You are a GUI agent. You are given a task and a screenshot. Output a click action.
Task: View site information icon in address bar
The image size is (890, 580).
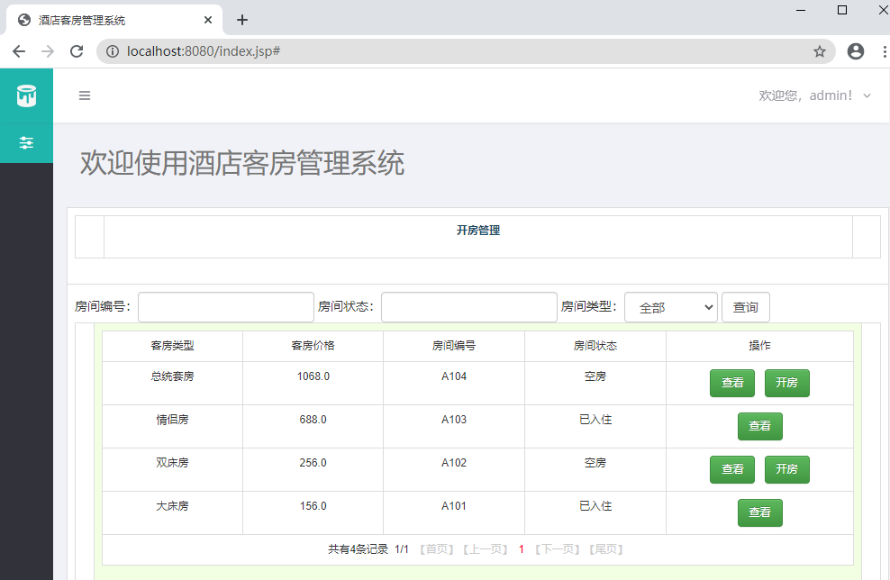pos(113,51)
